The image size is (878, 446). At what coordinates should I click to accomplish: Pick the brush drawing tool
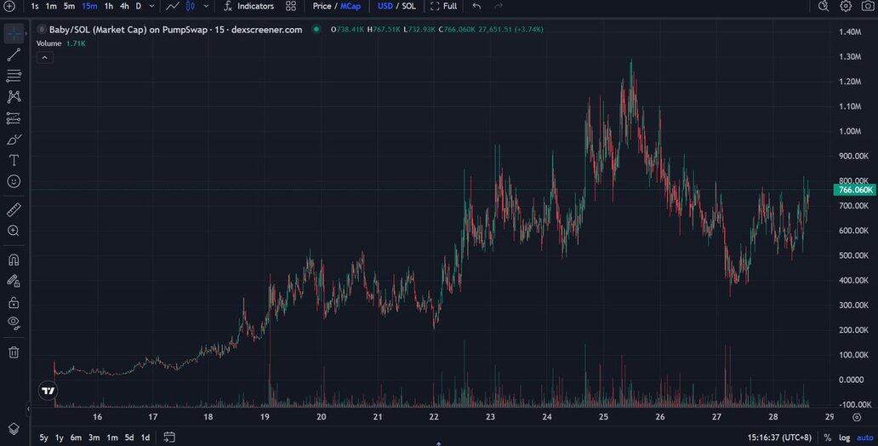point(14,139)
